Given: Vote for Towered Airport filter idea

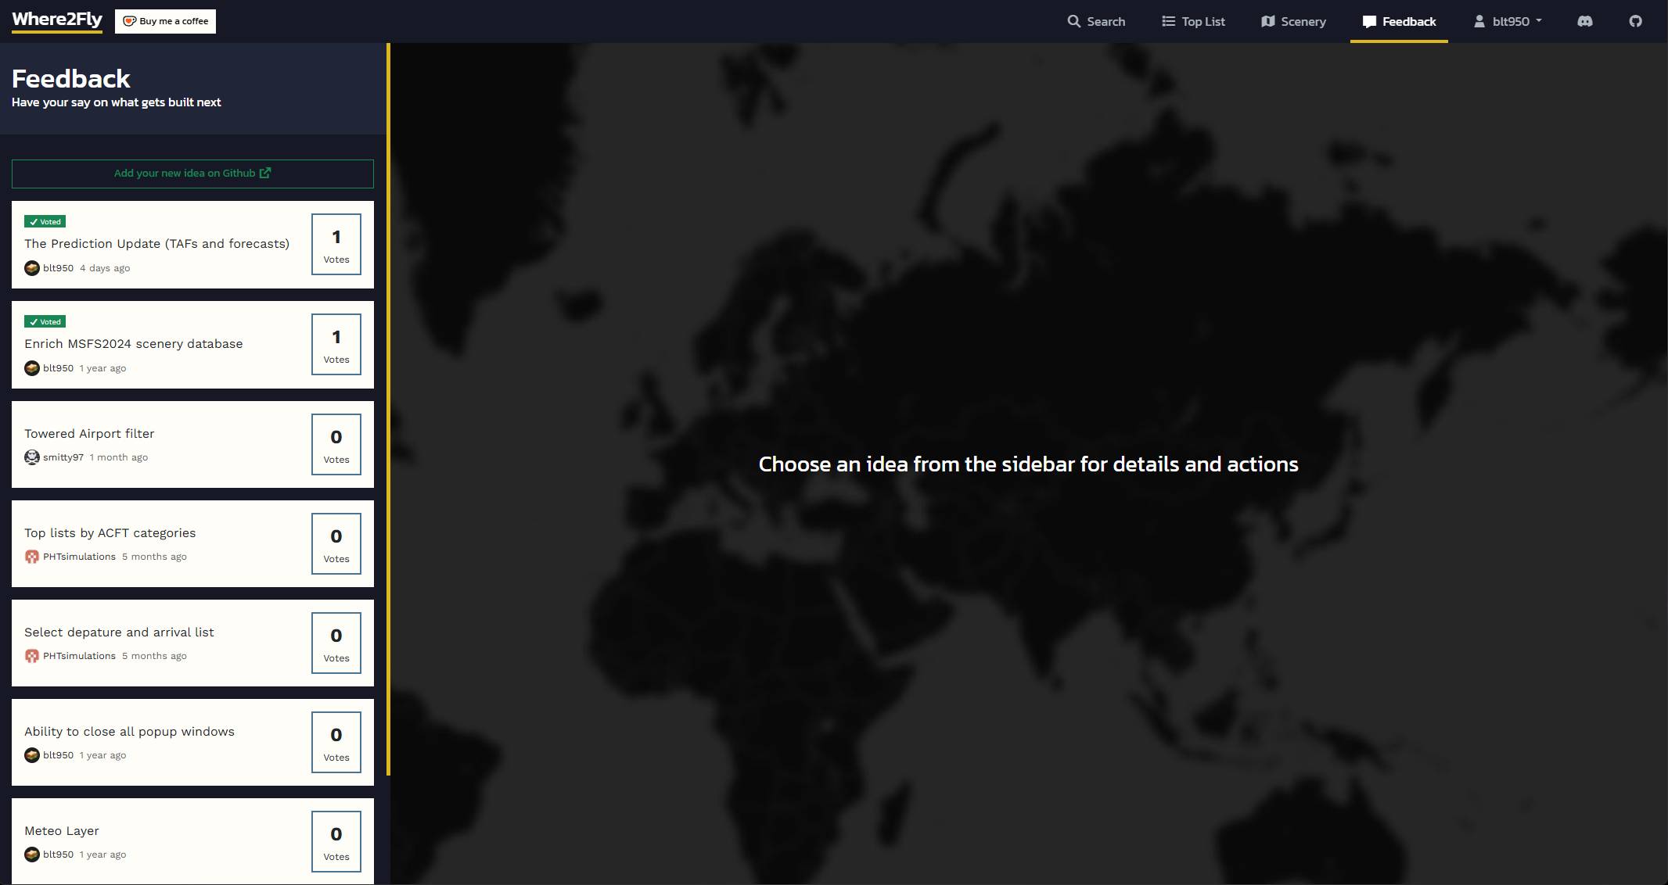Looking at the screenshot, I should click(336, 444).
